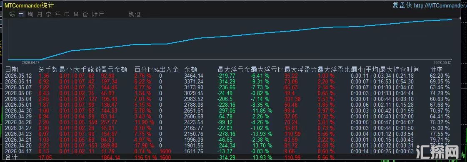Click holding time 0:00:07 | 0:16:53 | 0:54:30
Image resolution: width=467 pixels, height=162 pixels.
coord(382,81)
